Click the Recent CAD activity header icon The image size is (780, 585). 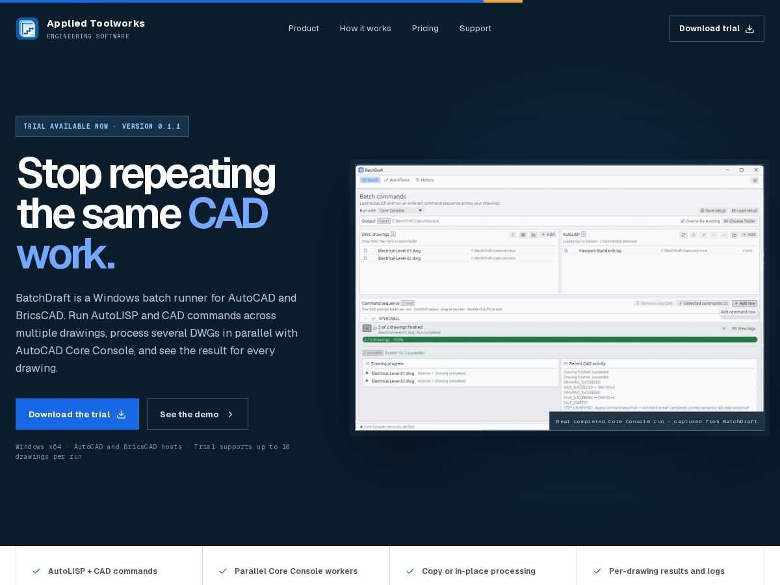coord(565,363)
